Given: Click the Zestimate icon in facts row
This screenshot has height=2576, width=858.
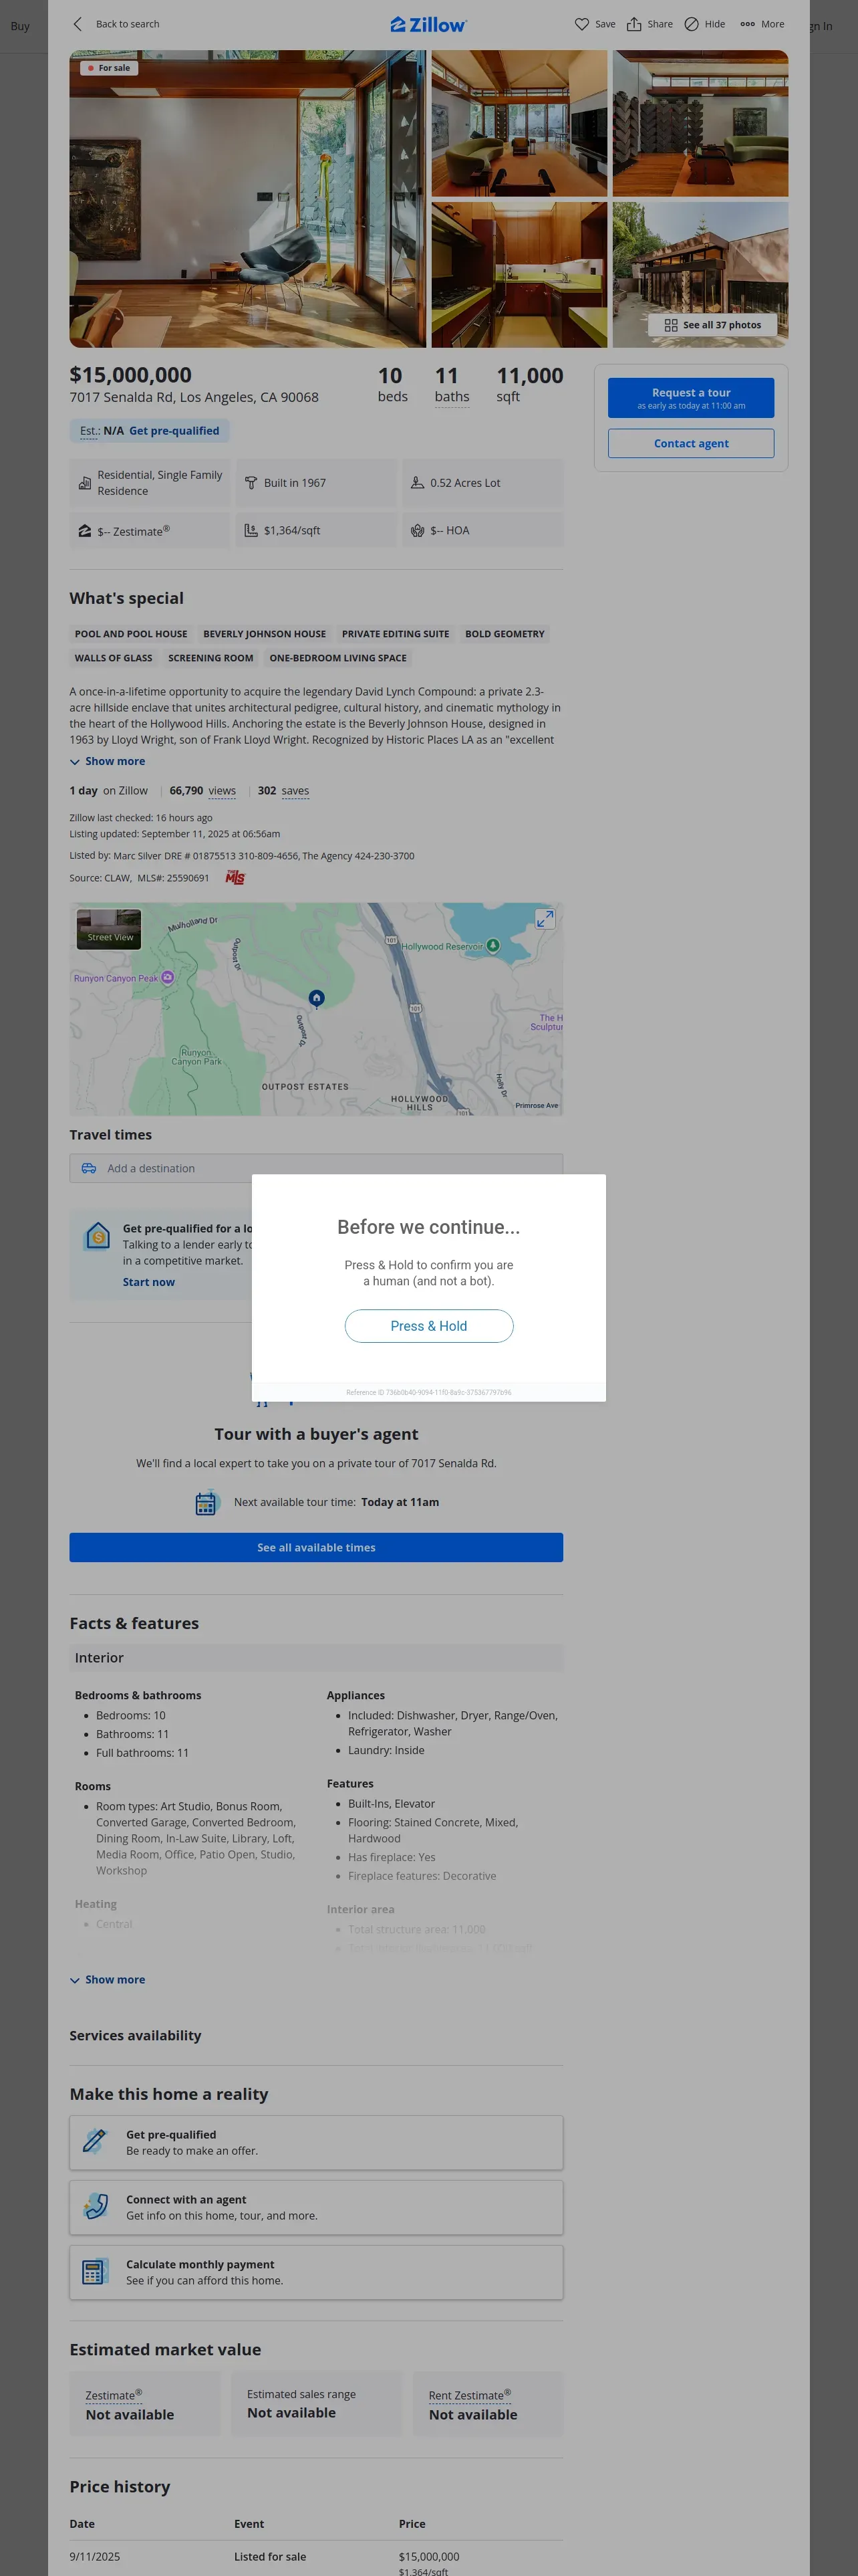Looking at the screenshot, I should click(x=85, y=531).
